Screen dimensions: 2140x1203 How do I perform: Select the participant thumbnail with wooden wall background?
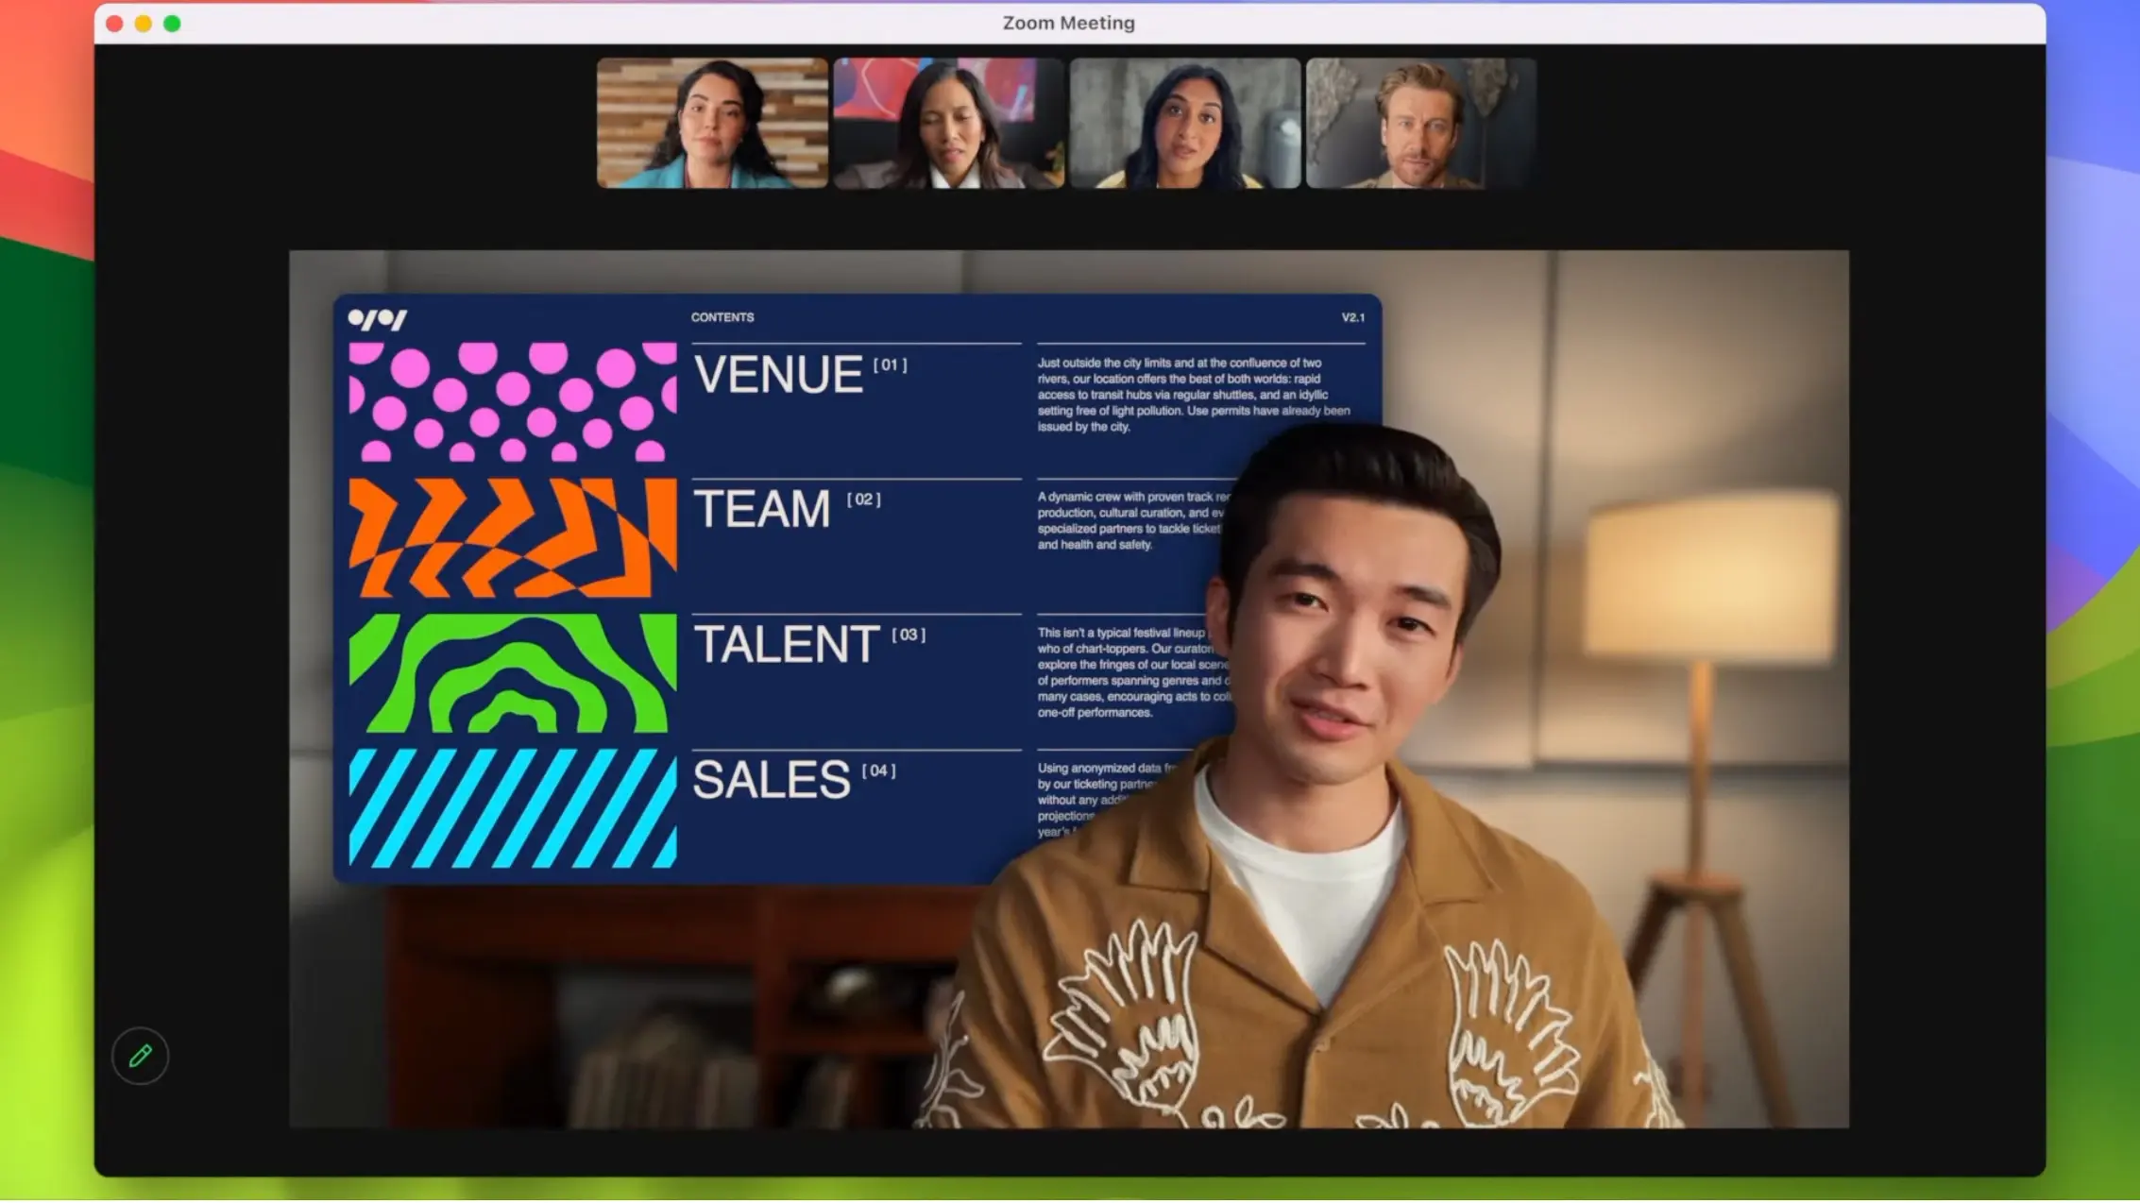[x=712, y=123]
